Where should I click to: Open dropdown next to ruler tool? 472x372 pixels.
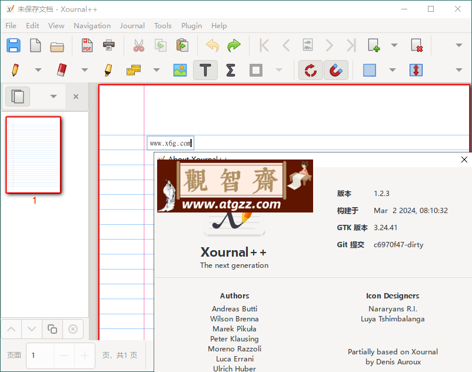click(156, 70)
